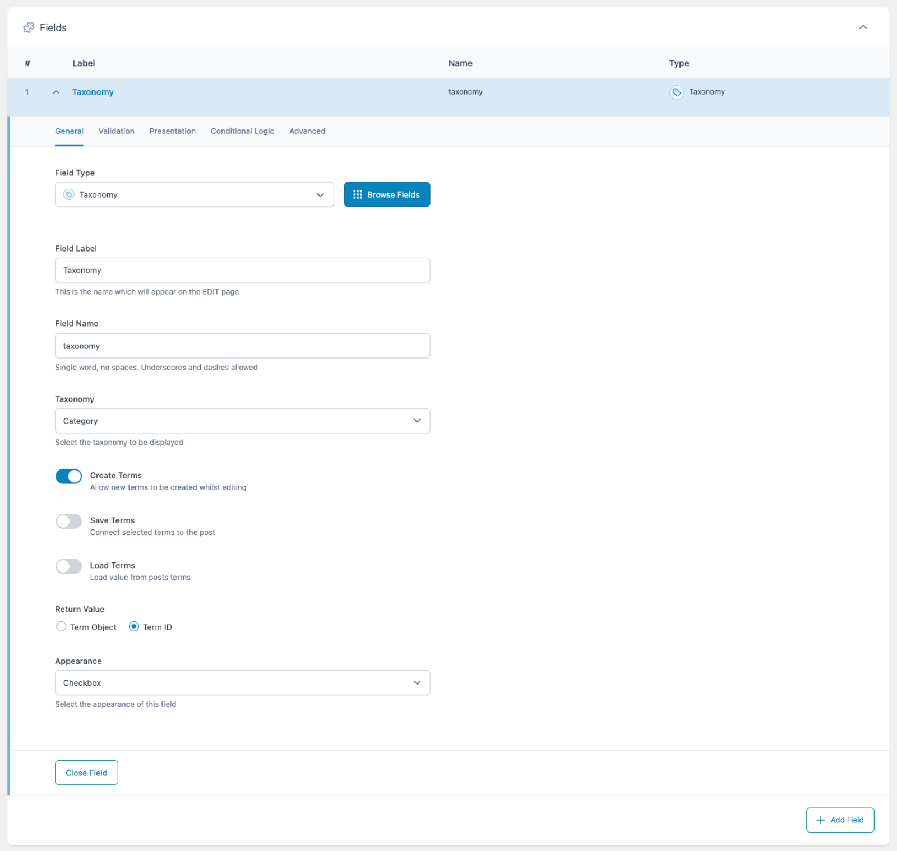This screenshot has height=851, width=897.
Task: Click the tag icon in the Type column
Action: coord(677,92)
